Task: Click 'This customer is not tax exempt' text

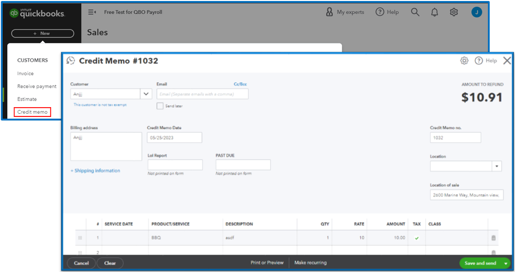Action: [100, 105]
